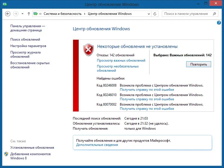Image resolution: width=224 pixels, height=168 pixels.
Task: Get help for error code 80246008
Action: point(147,90)
